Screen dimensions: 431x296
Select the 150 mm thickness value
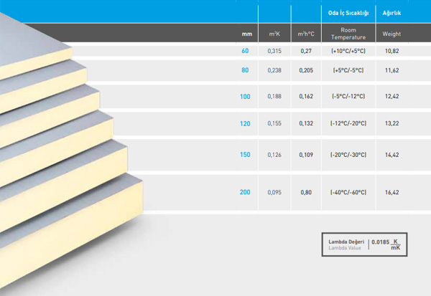click(x=244, y=154)
